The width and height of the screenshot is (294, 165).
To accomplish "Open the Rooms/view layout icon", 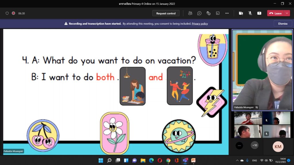I will click(218, 13).
